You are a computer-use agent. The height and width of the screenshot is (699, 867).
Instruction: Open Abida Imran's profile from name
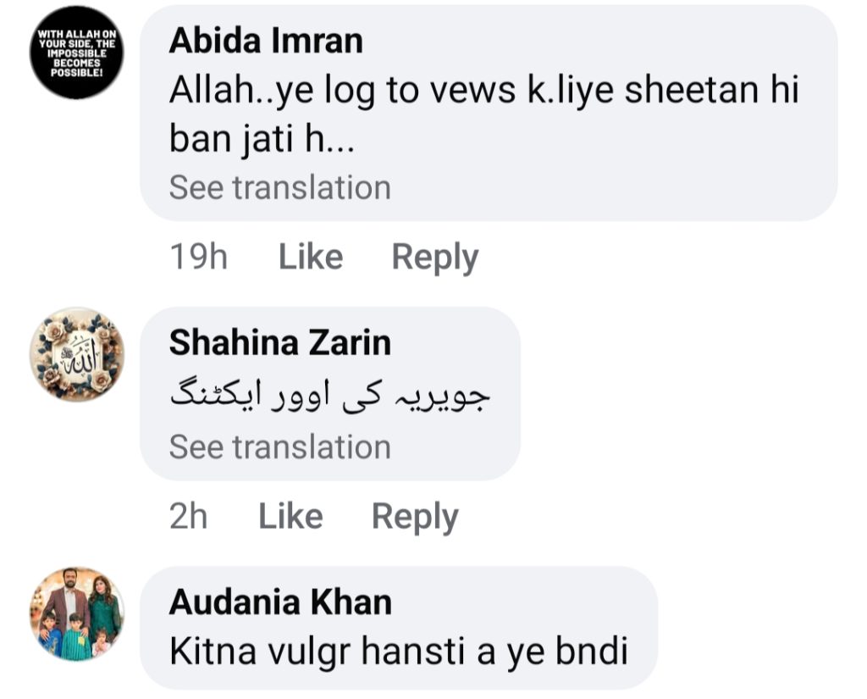[266, 41]
